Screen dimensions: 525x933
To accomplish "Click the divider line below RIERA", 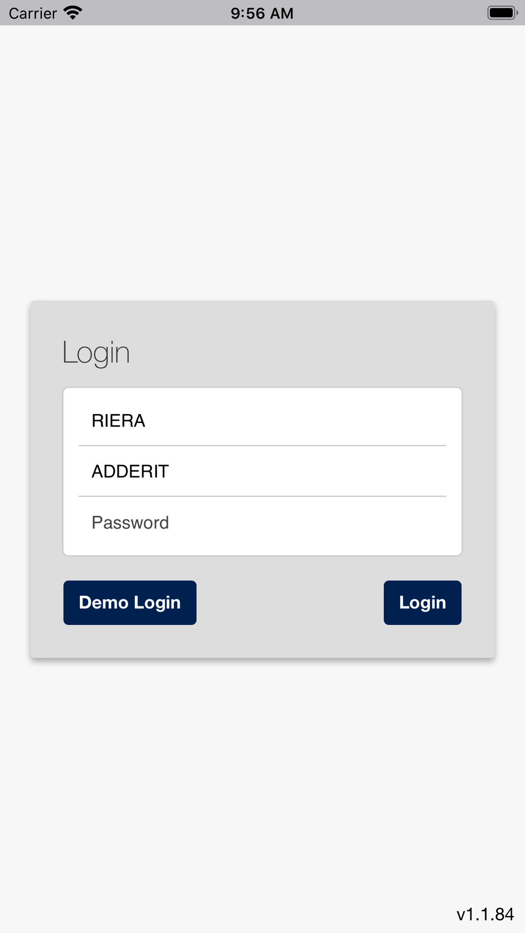I will tap(262, 446).
